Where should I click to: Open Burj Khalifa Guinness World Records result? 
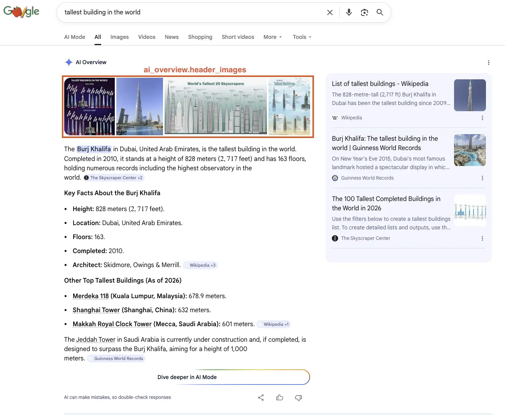(385, 143)
